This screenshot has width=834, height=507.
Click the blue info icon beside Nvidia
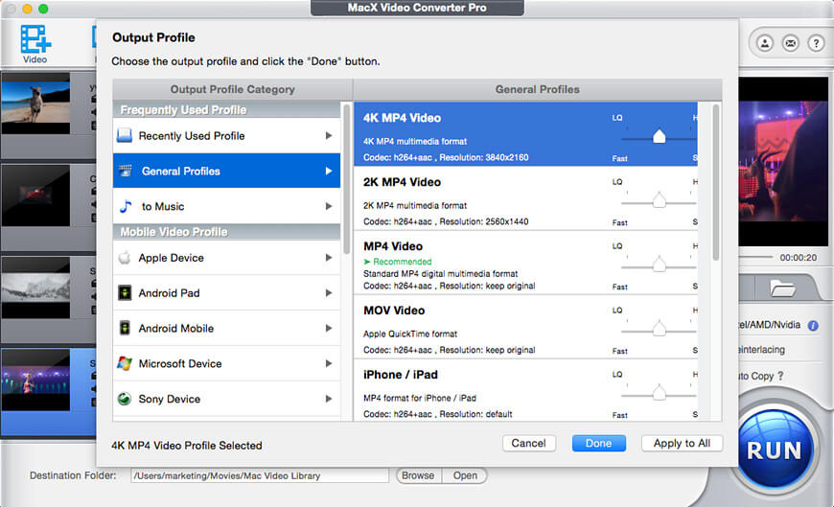pyautogui.click(x=813, y=326)
